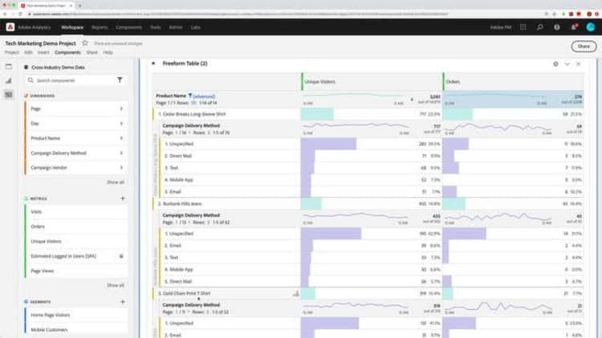The width and height of the screenshot is (602, 338).
Task: Open the Help menu
Action: coord(108,52)
